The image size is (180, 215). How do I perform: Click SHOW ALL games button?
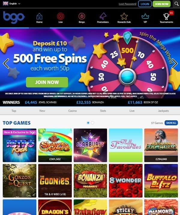pyautogui.click(x=171, y=123)
